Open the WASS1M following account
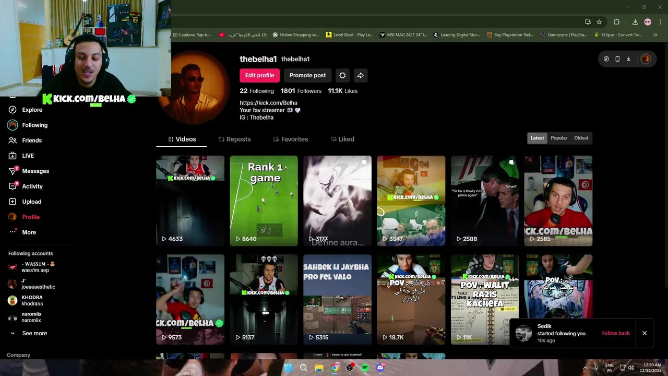This screenshot has width=668, height=376. pyautogui.click(x=31, y=267)
